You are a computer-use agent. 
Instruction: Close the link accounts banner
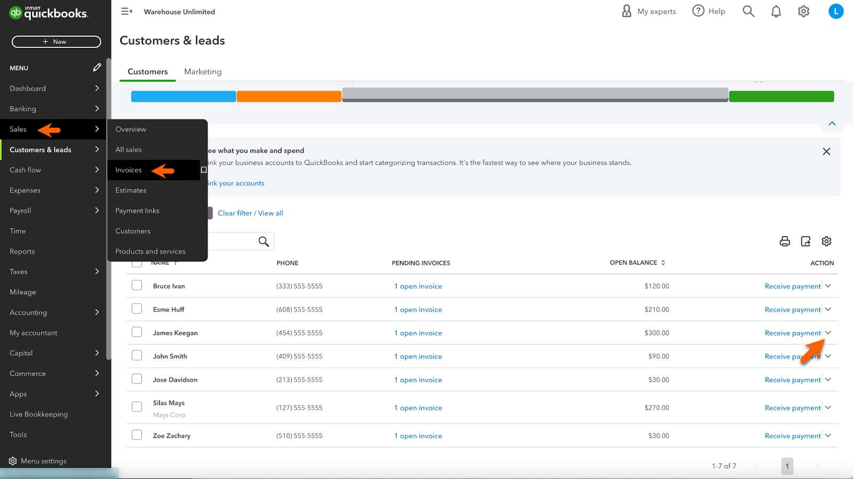click(x=826, y=152)
